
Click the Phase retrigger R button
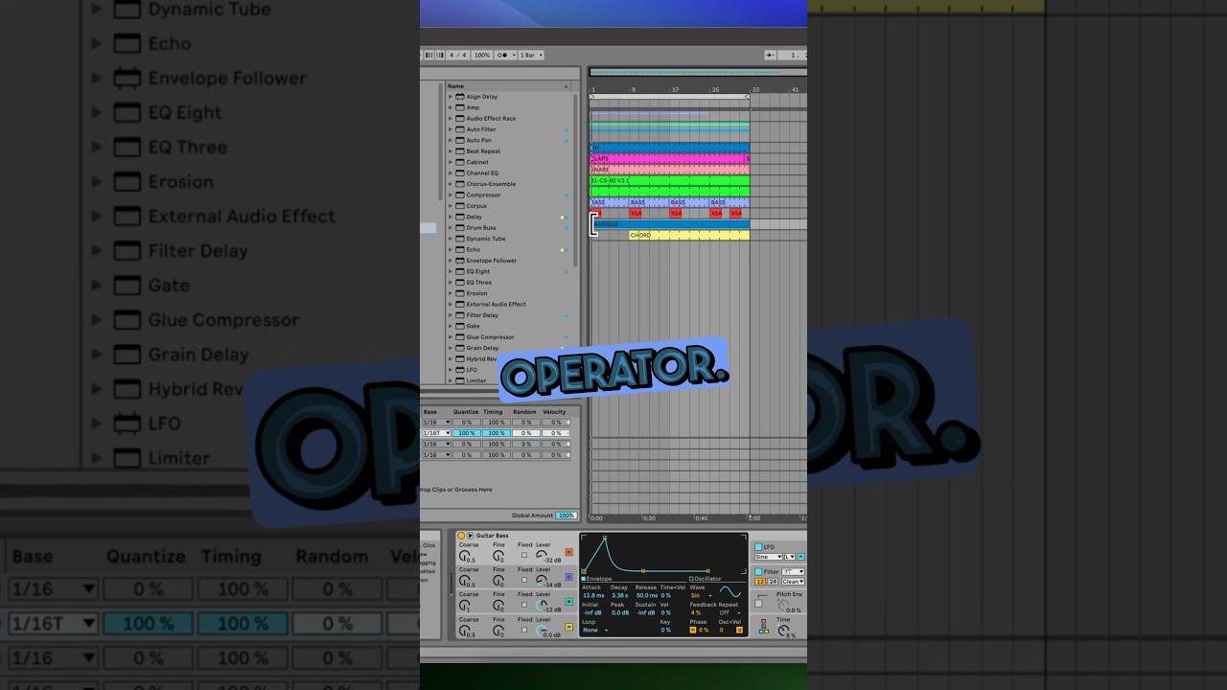pos(693,630)
